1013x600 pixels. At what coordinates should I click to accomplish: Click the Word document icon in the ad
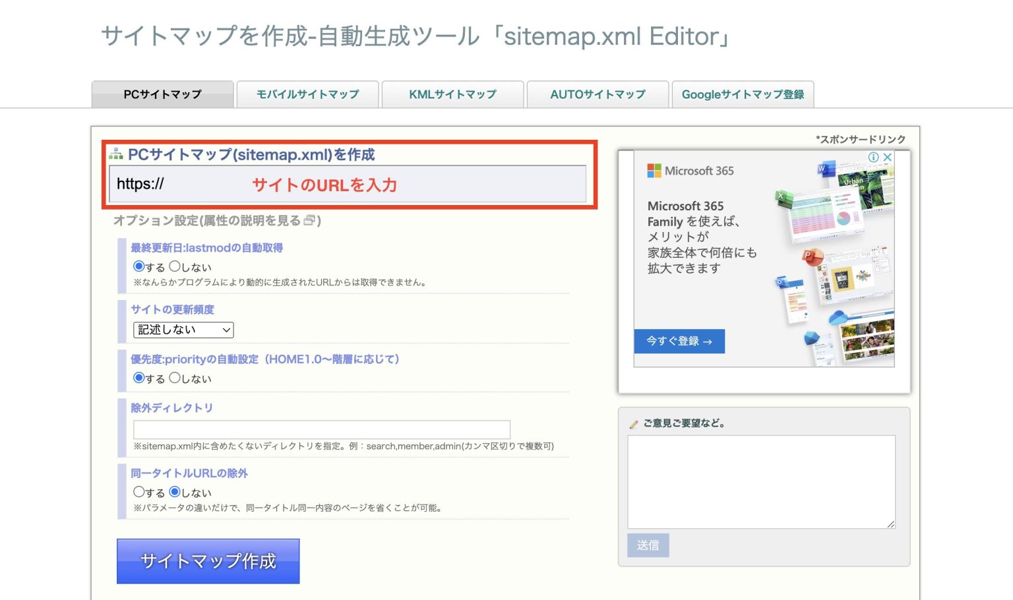coord(826,169)
